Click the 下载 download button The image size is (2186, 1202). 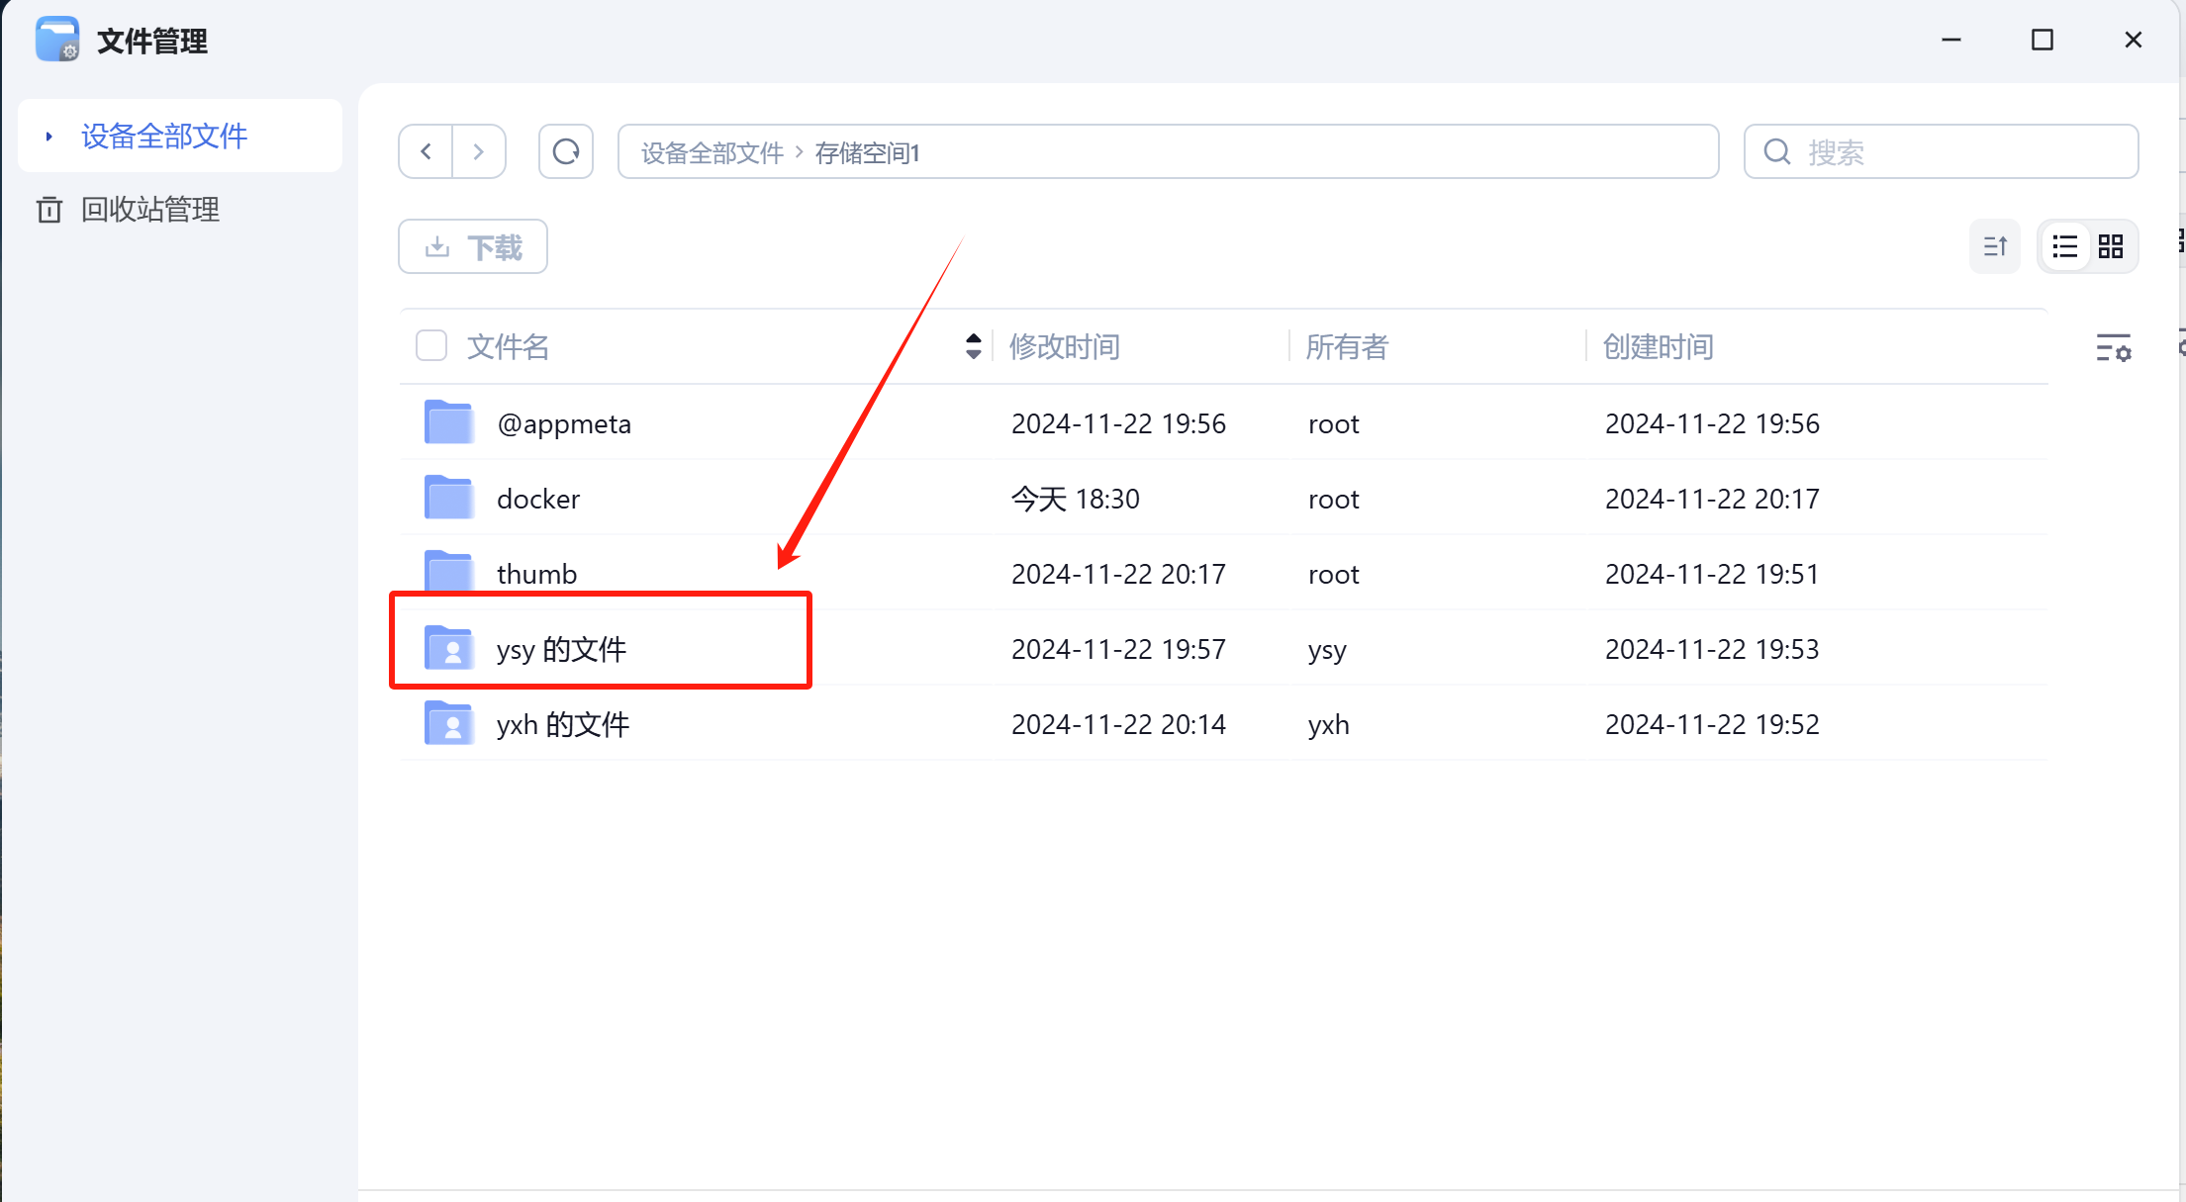point(473,246)
